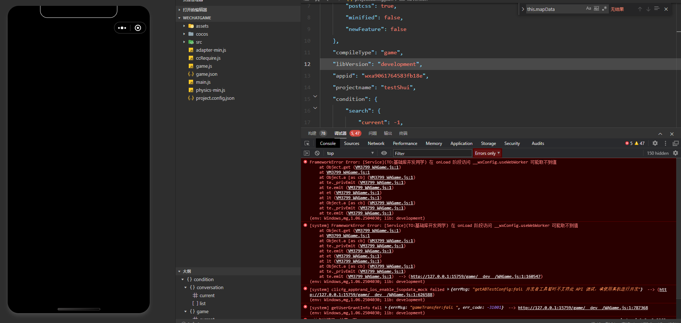Activate the inspect element picker
Image resolution: width=681 pixels, height=323 pixels.
[307, 143]
